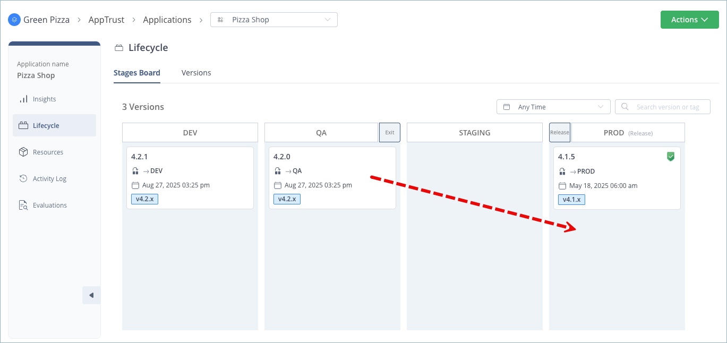Click inside the search version or tag field
727x343 pixels.
(x=666, y=107)
